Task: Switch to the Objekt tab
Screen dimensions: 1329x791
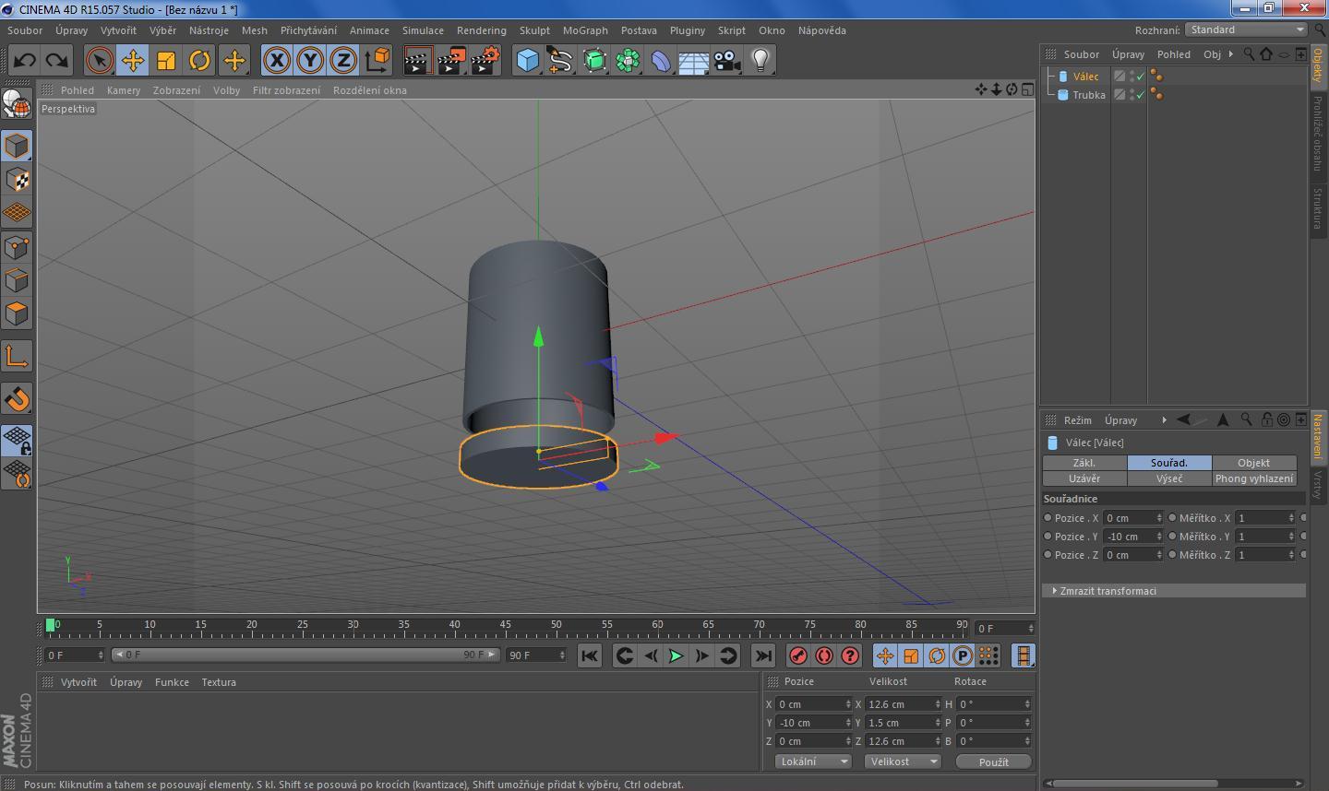Action: [1253, 463]
